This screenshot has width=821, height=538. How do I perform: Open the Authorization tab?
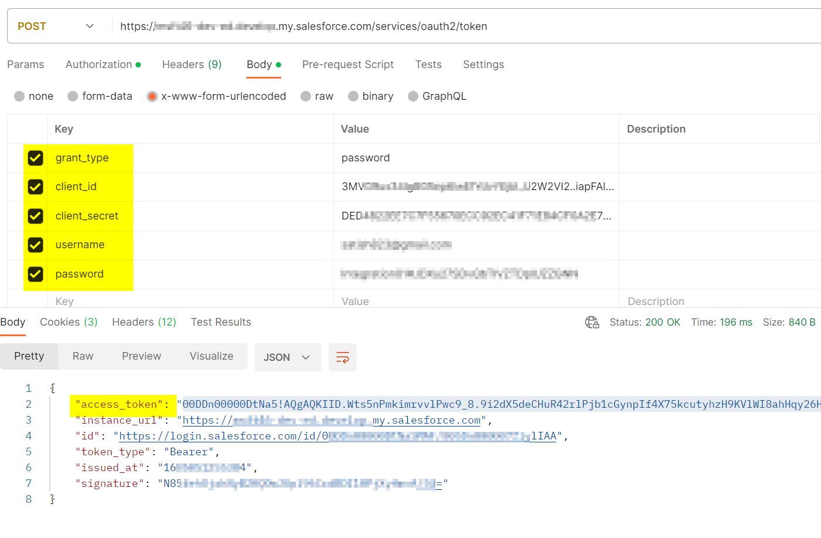point(103,65)
